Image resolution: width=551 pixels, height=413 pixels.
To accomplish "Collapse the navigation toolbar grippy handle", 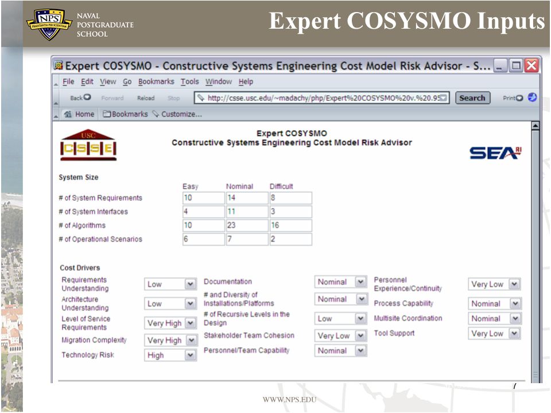I will click(56, 103).
